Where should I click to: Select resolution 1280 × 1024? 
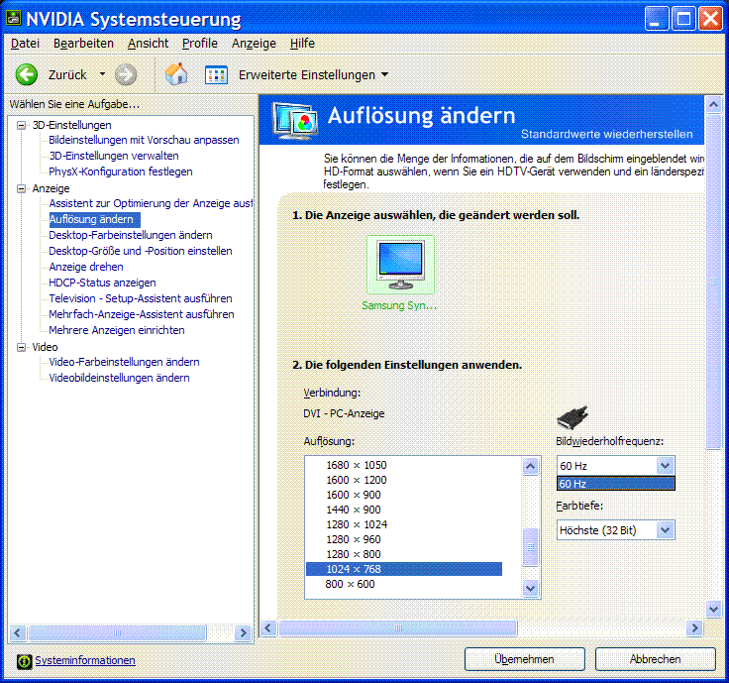tap(357, 524)
